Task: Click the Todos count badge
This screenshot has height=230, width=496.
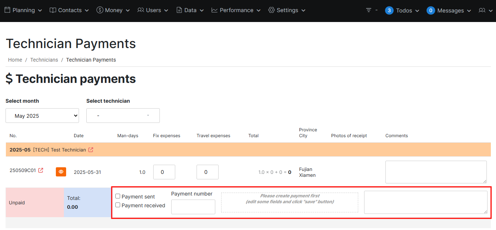Action: coord(389,10)
